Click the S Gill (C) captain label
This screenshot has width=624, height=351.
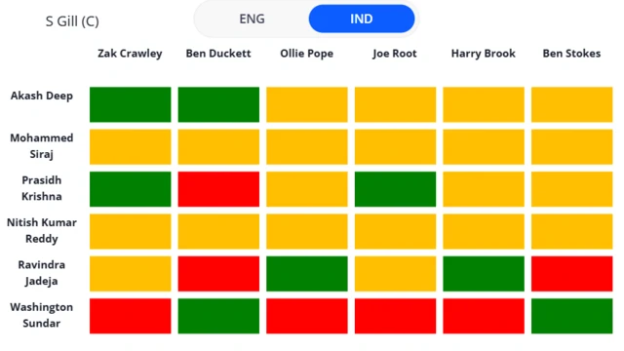click(x=72, y=21)
